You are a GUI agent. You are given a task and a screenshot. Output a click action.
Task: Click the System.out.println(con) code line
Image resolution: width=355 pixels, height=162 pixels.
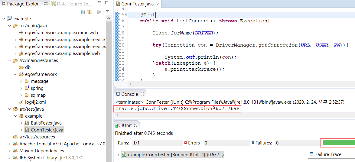pyautogui.click(x=200, y=57)
